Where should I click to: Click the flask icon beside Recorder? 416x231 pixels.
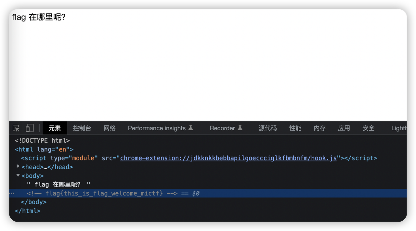240,128
